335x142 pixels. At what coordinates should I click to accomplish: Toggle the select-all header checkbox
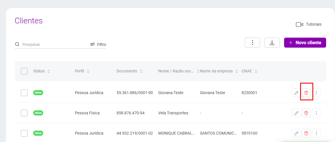[x=24, y=71]
